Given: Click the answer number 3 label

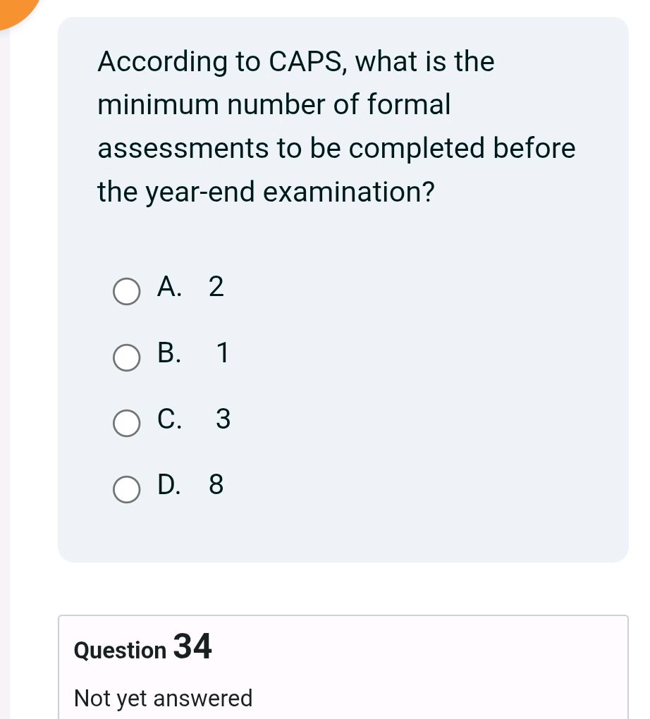Looking at the screenshot, I should pyautogui.click(x=222, y=419).
